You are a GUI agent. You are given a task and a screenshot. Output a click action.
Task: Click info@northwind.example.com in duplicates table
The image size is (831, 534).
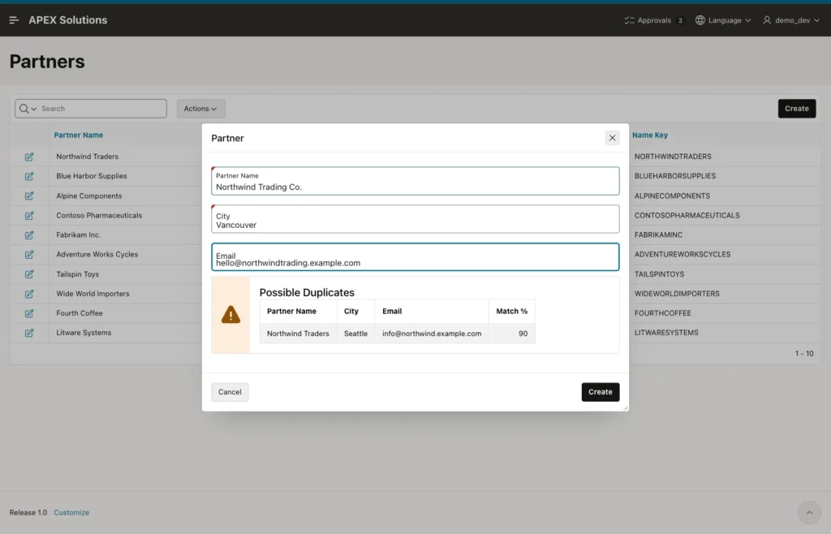(432, 334)
